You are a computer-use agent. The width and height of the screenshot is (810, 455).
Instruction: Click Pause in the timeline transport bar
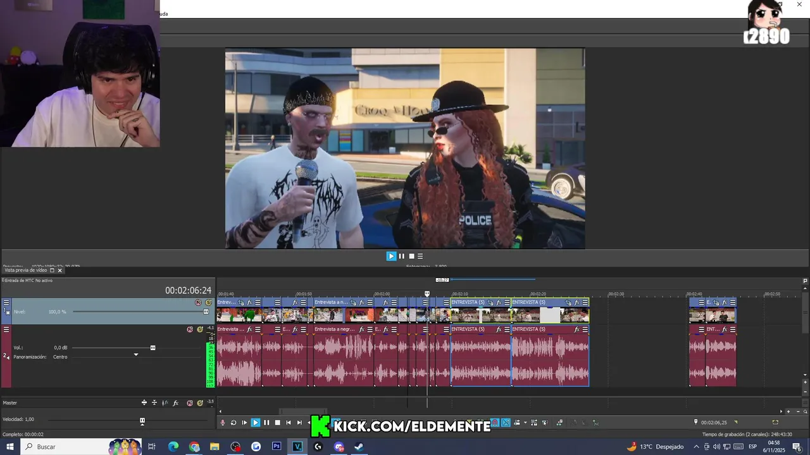click(266, 423)
